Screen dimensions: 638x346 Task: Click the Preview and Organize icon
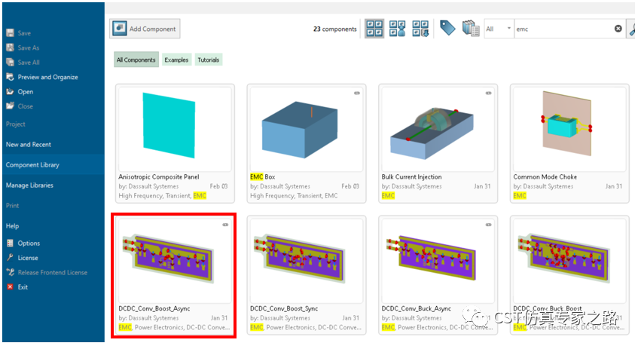click(11, 77)
